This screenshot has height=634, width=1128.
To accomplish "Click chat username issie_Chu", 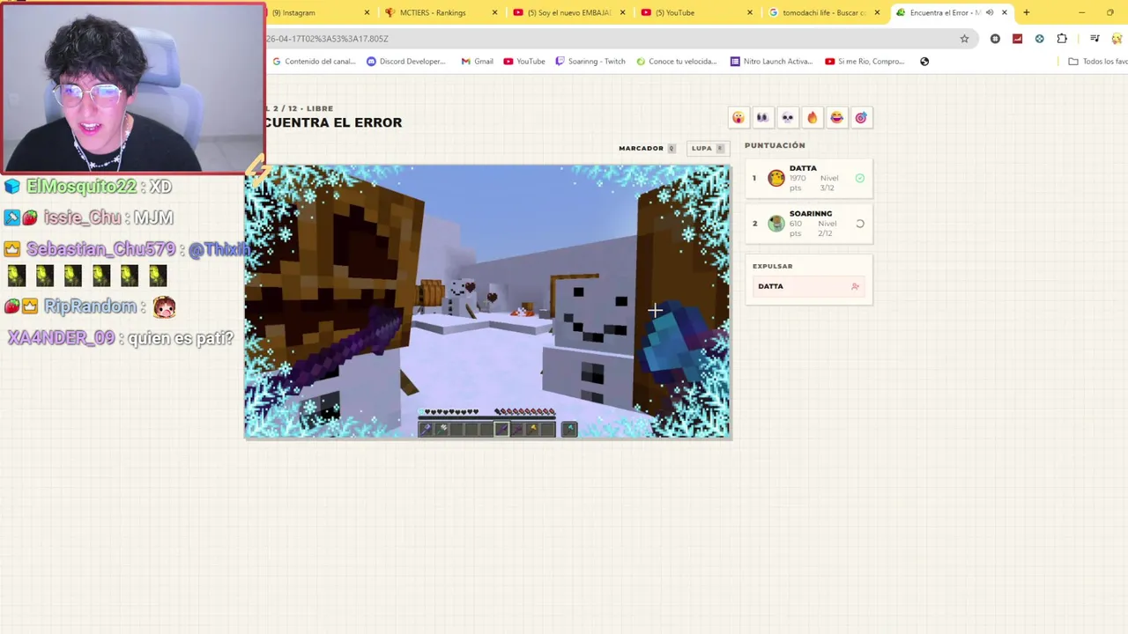I will [84, 217].
